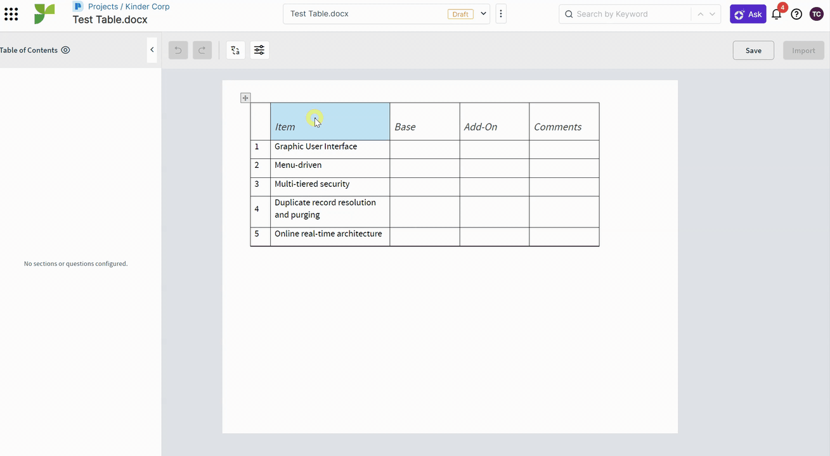Image resolution: width=830 pixels, height=456 pixels.
Task: Open the notifications bell
Action: (777, 14)
